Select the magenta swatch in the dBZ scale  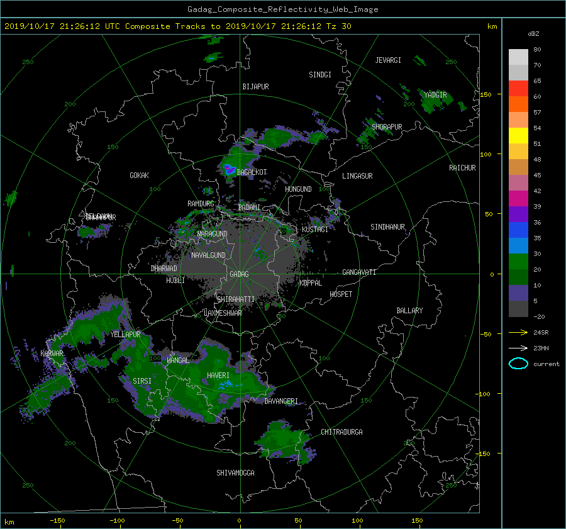pos(518,198)
